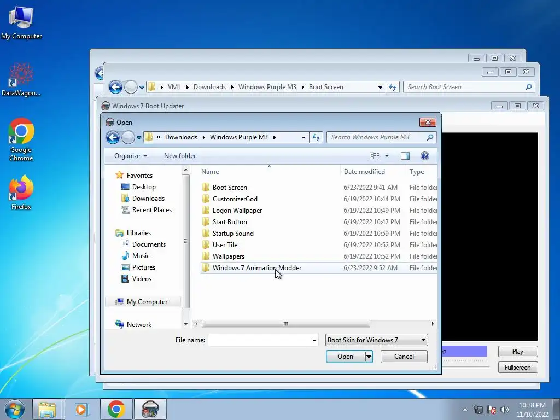Viewport: 560px width, 420px height.
Task: Open Help in the Open dialog
Action: pyautogui.click(x=424, y=156)
